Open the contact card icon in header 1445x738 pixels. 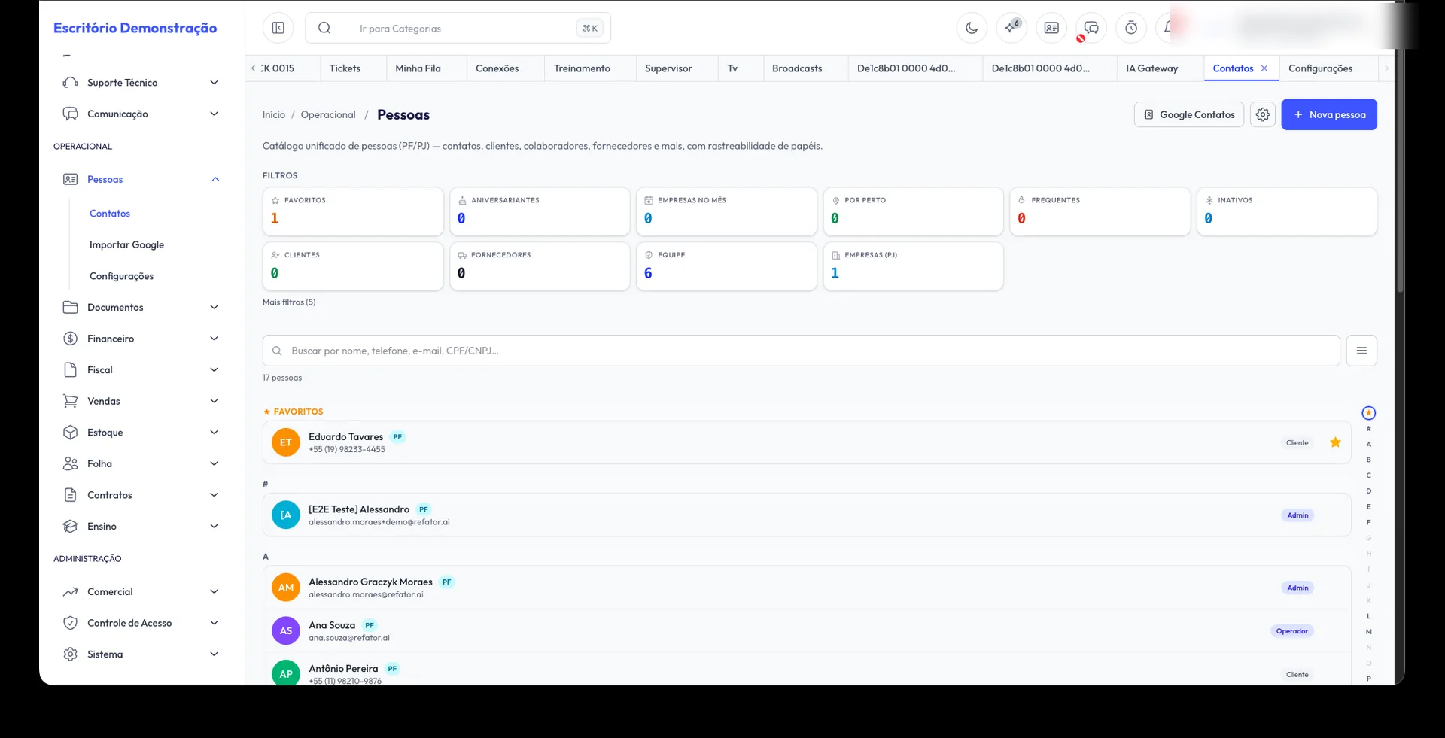(1051, 28)
